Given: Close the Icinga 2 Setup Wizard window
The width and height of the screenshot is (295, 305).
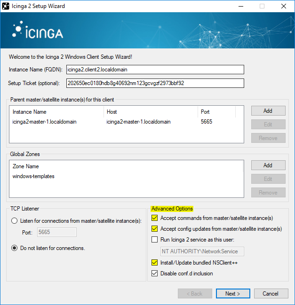Looking at the screenshot, I should pyautogui.click(x=284, y=6).
